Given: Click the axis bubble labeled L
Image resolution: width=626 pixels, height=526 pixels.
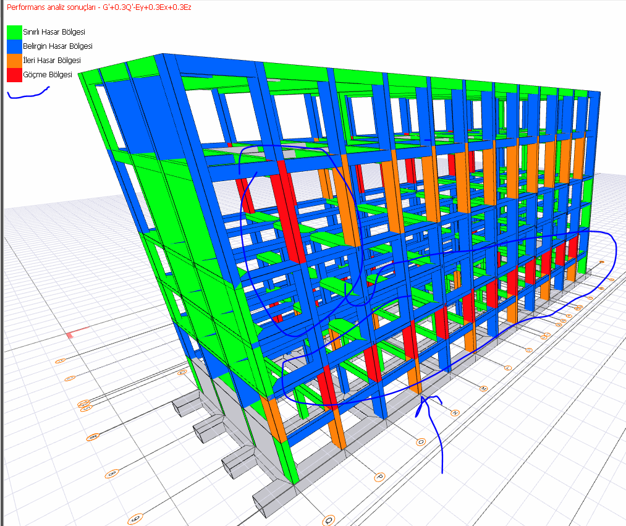Looking at the screenshot, I should pos(508,368).
